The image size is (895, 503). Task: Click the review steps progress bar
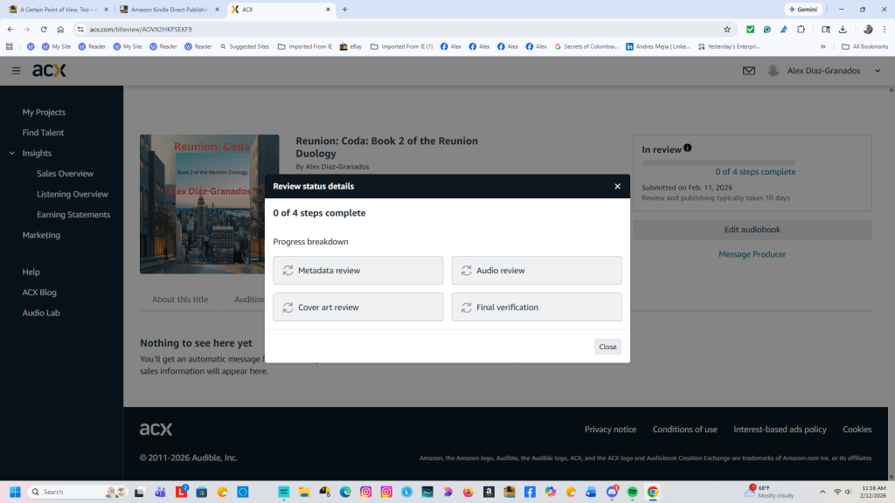click(752, 162)
